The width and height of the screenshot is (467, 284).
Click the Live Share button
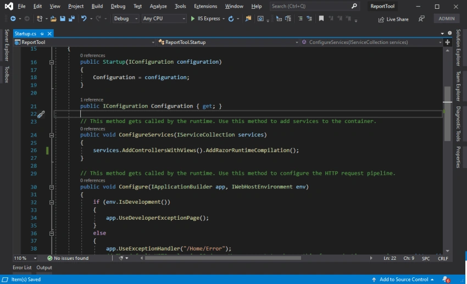(393, 19)
